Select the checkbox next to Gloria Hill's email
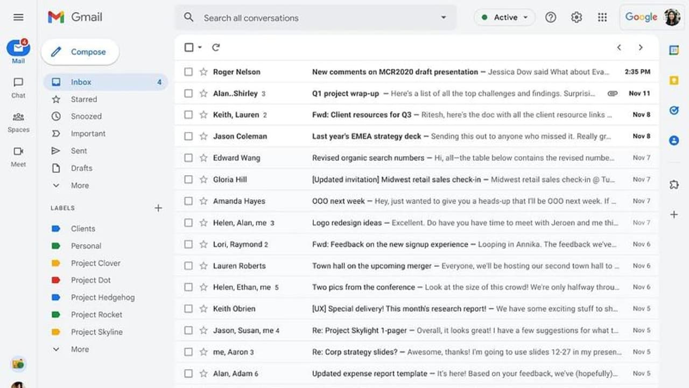Image resolution: width=689 pixels, height=388 pixels. pyautogui.click(x=188, y=179)
